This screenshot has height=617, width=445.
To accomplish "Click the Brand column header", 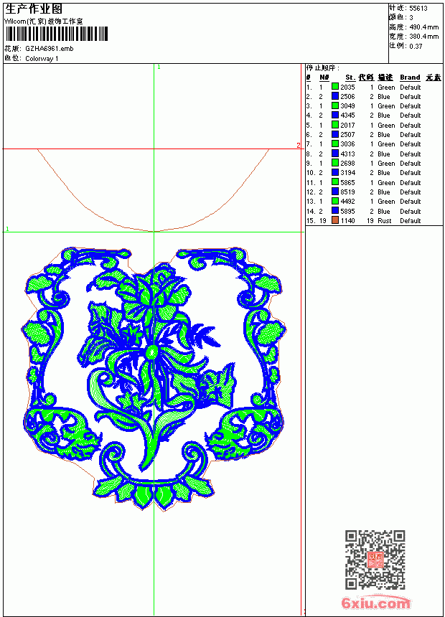I will point(410,77).
